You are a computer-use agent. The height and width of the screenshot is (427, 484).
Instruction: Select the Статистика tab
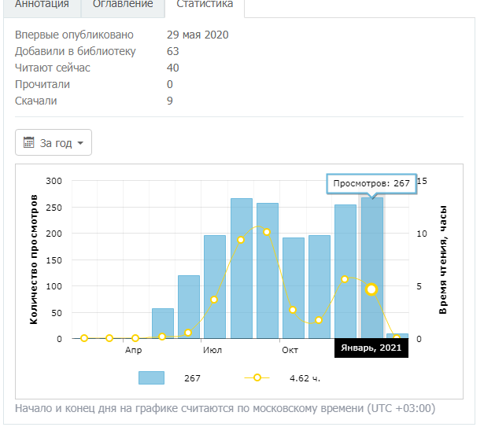(204, 5)
